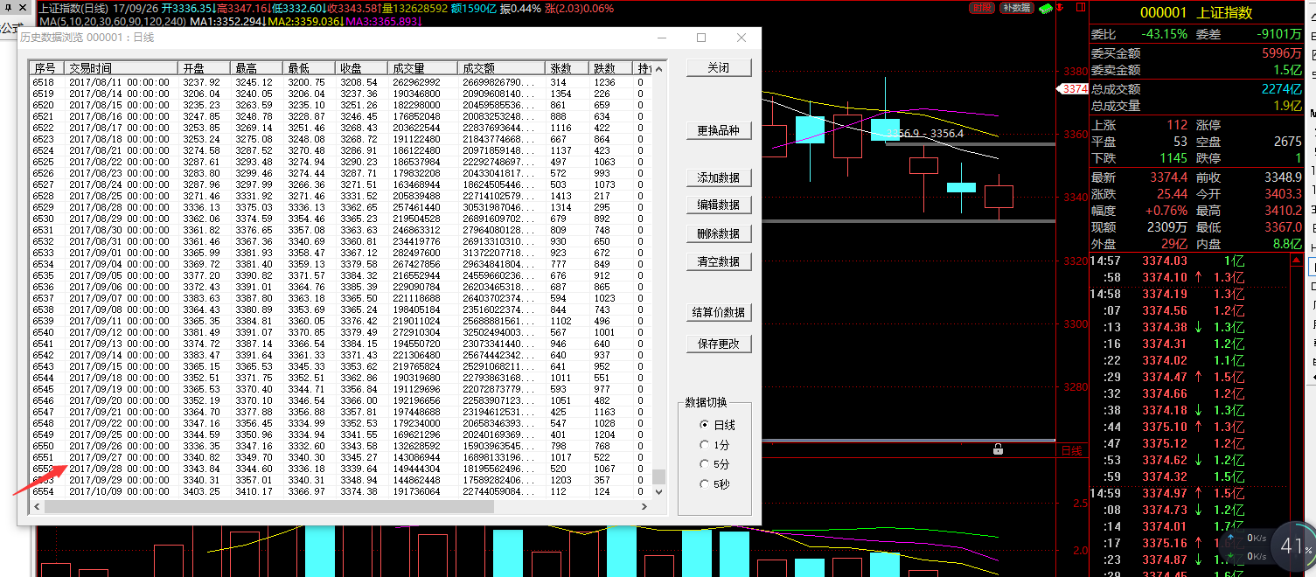Select row 6540 dated 2017/09/12

[341, 332]
